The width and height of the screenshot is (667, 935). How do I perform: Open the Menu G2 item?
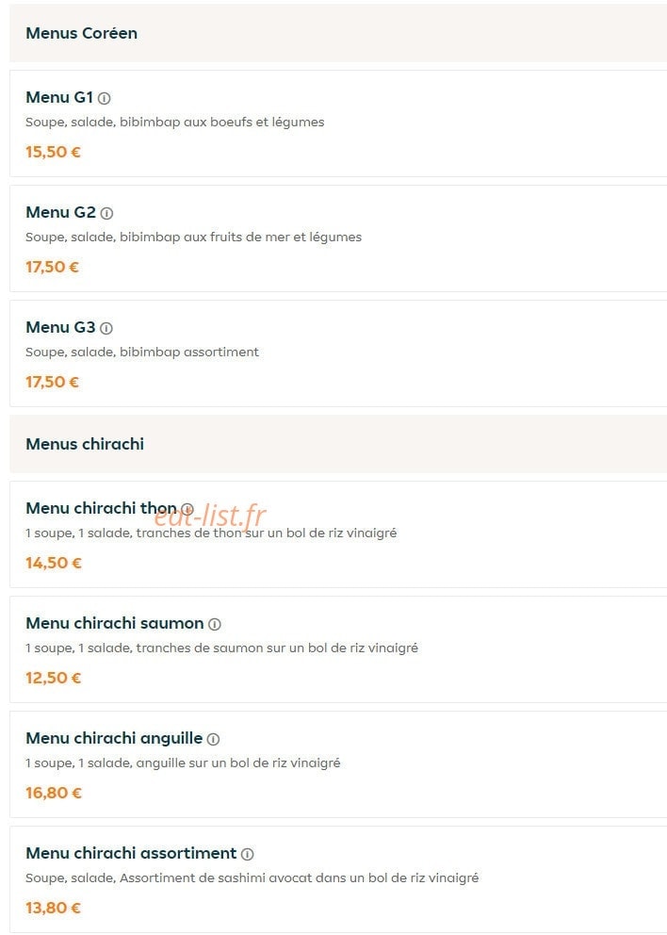point(338,238)
